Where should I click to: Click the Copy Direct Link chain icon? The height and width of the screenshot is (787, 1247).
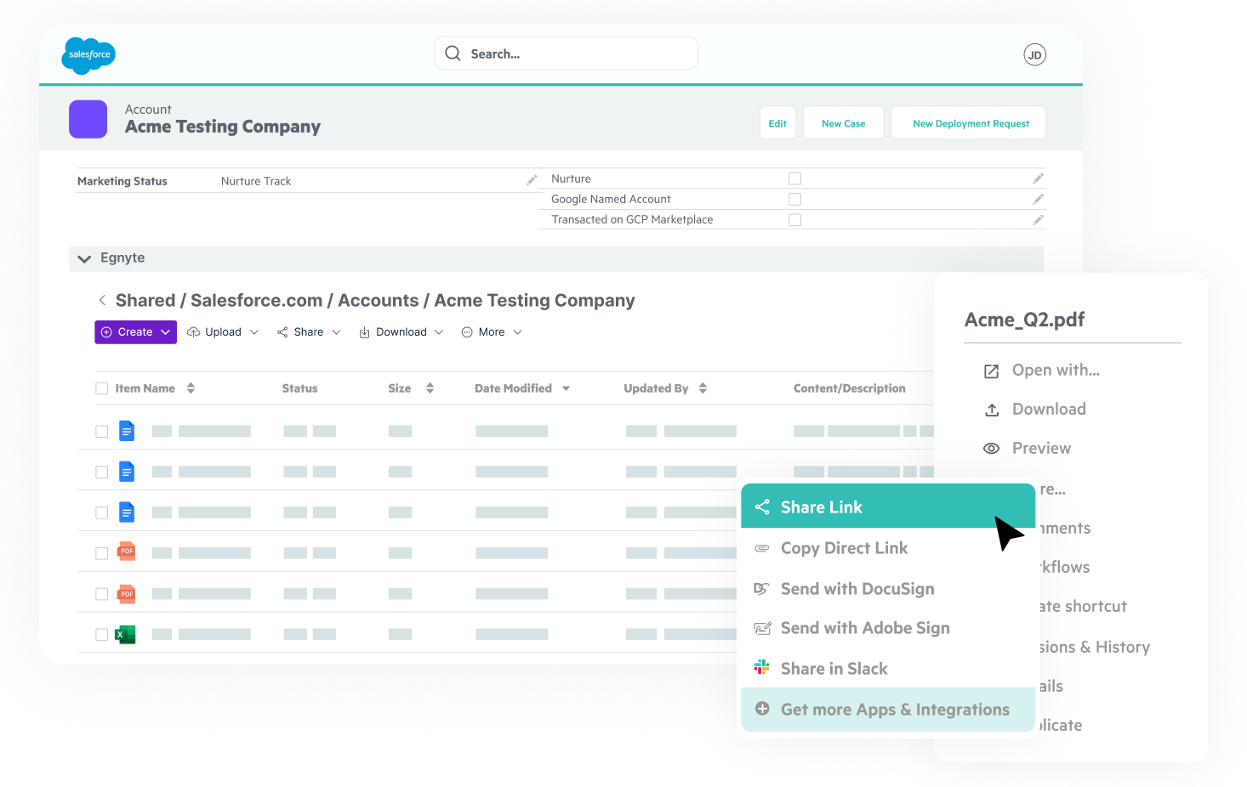(x=762, y=547)
